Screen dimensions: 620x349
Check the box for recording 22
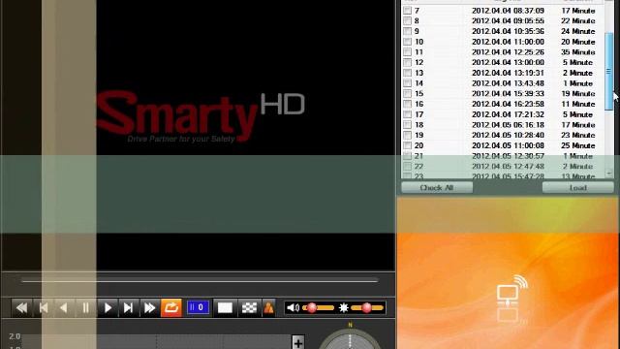(x=407, y=167)
